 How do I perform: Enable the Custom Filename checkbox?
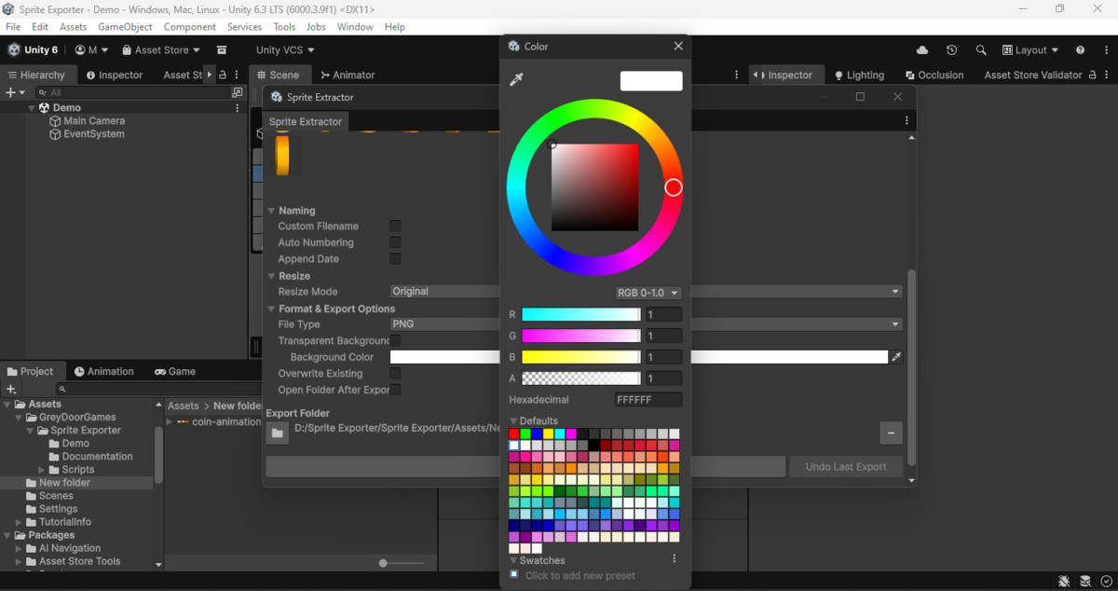point(395,226)
